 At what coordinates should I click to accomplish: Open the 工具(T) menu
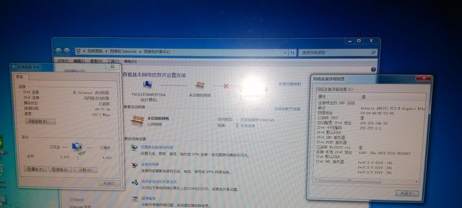click(x=113, y=61)
